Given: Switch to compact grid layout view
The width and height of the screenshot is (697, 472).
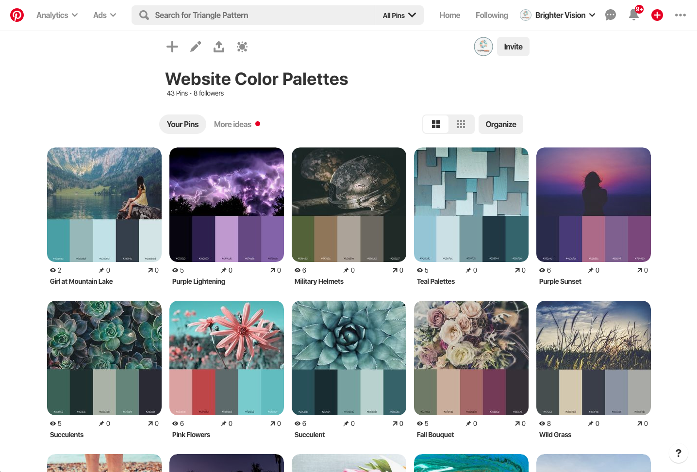Looking at the screenshot, I should (x=461, y=124).
